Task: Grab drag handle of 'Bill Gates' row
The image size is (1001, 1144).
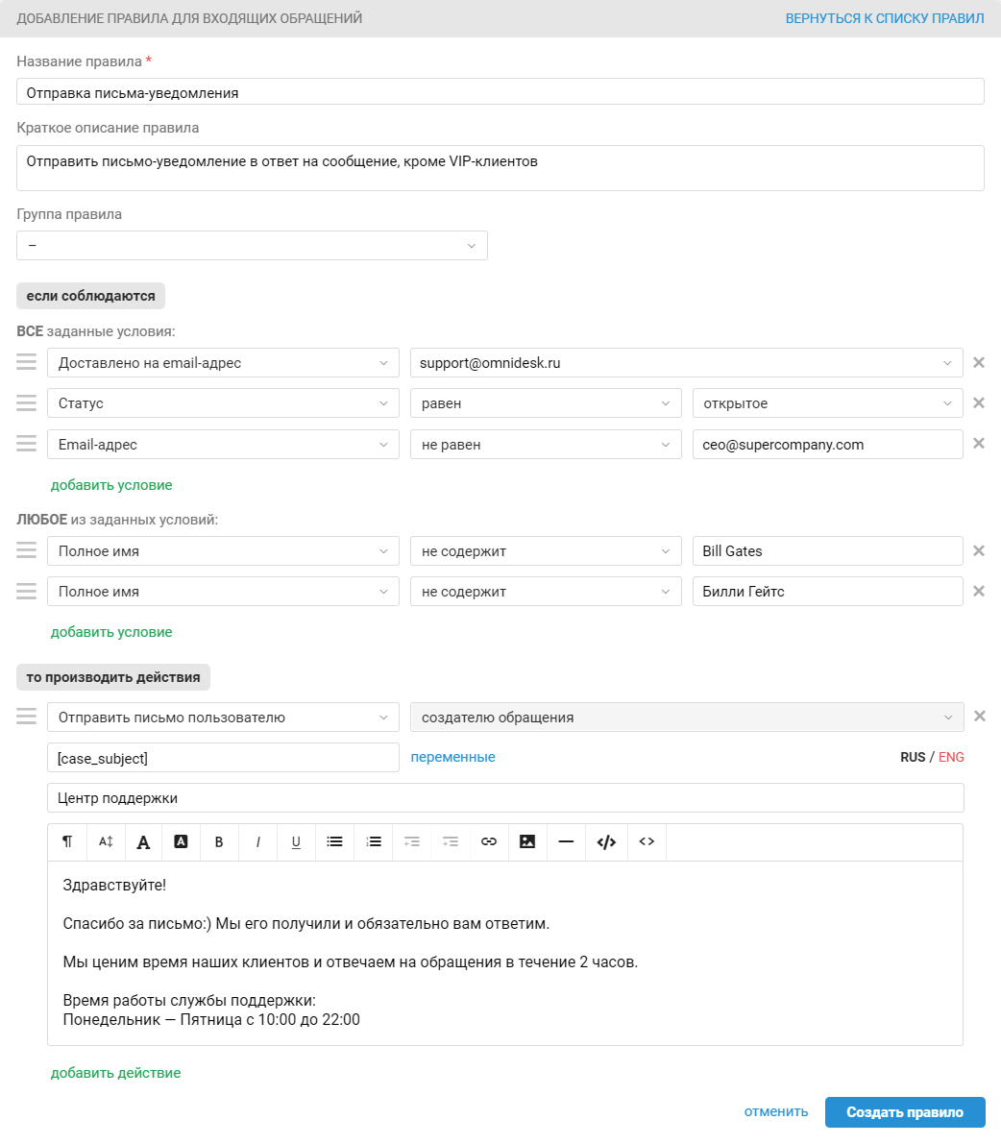Action: click(x=26, y=550)
